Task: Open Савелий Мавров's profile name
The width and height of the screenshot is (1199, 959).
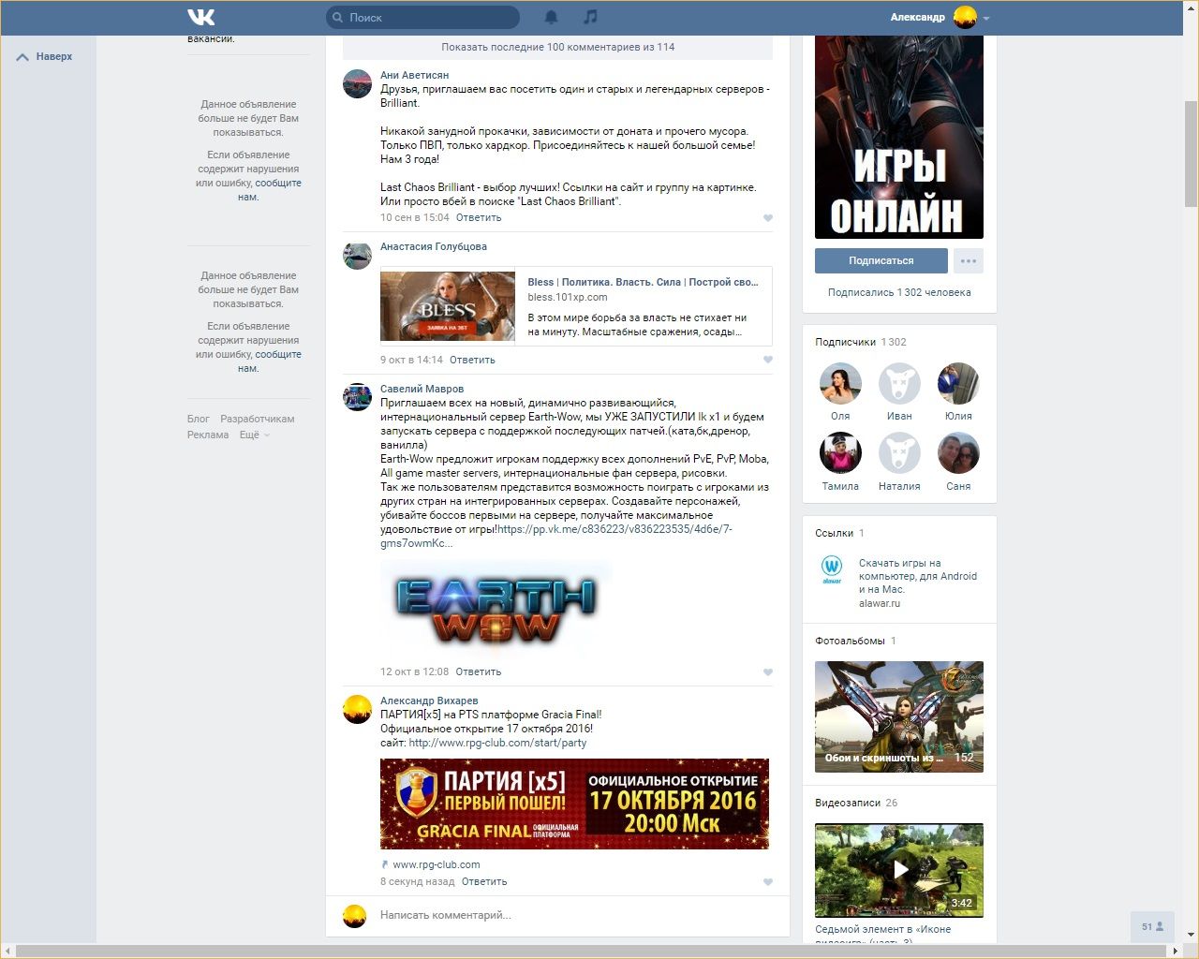Action: point(422,389)
